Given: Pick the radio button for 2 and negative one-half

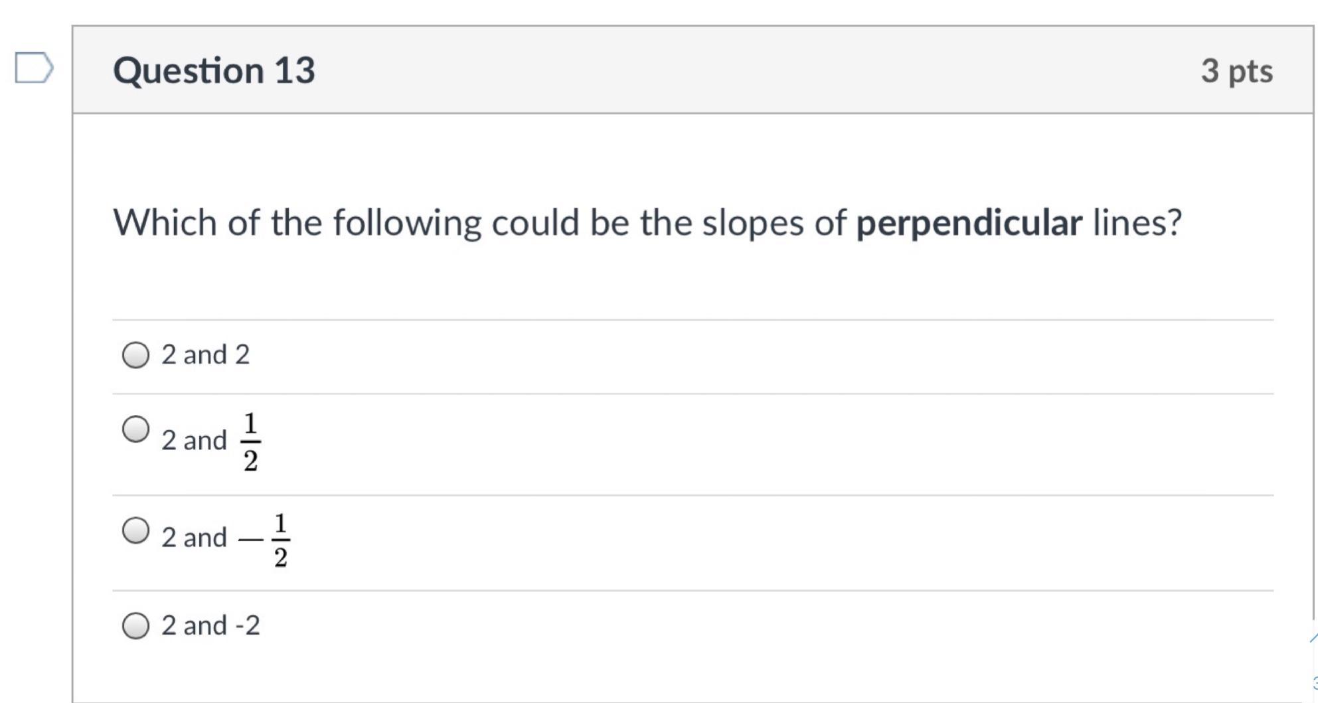Looking at the screenshot, I should pyautogui.click(x=135, y=531).
